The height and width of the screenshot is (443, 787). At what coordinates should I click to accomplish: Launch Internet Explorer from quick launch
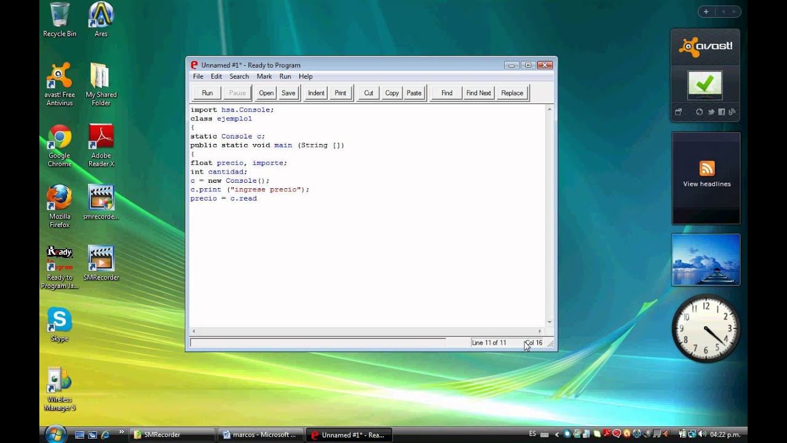(x=105, y=434)
